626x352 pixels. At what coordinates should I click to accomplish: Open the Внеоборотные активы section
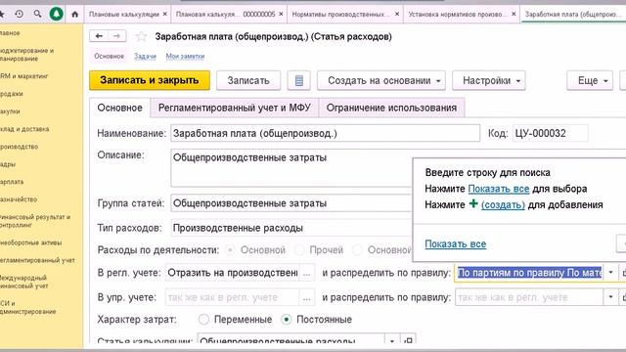[x=30, y=242]
